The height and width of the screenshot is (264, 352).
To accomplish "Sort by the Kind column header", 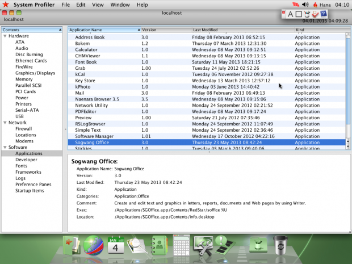I will (x=322, y=30).
